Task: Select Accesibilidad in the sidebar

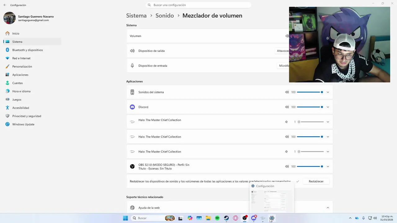Action: (x=32, y=108)
